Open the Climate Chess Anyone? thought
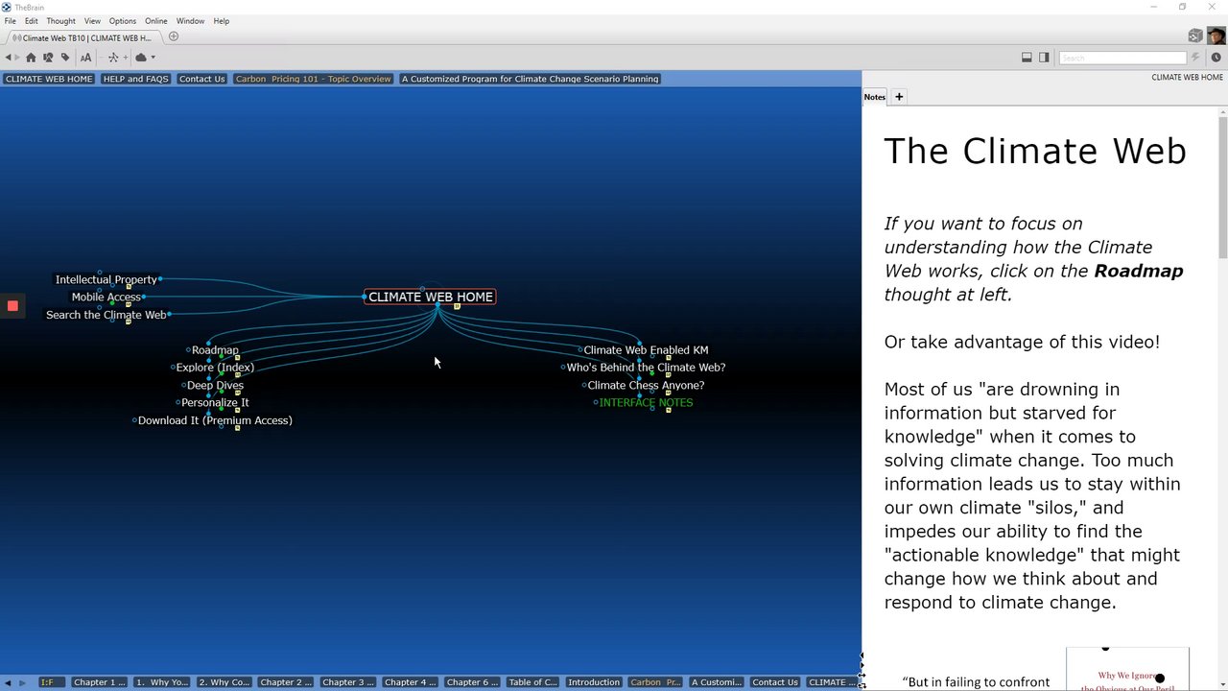This screenshot has height=691, width=1228. (646, 385)
